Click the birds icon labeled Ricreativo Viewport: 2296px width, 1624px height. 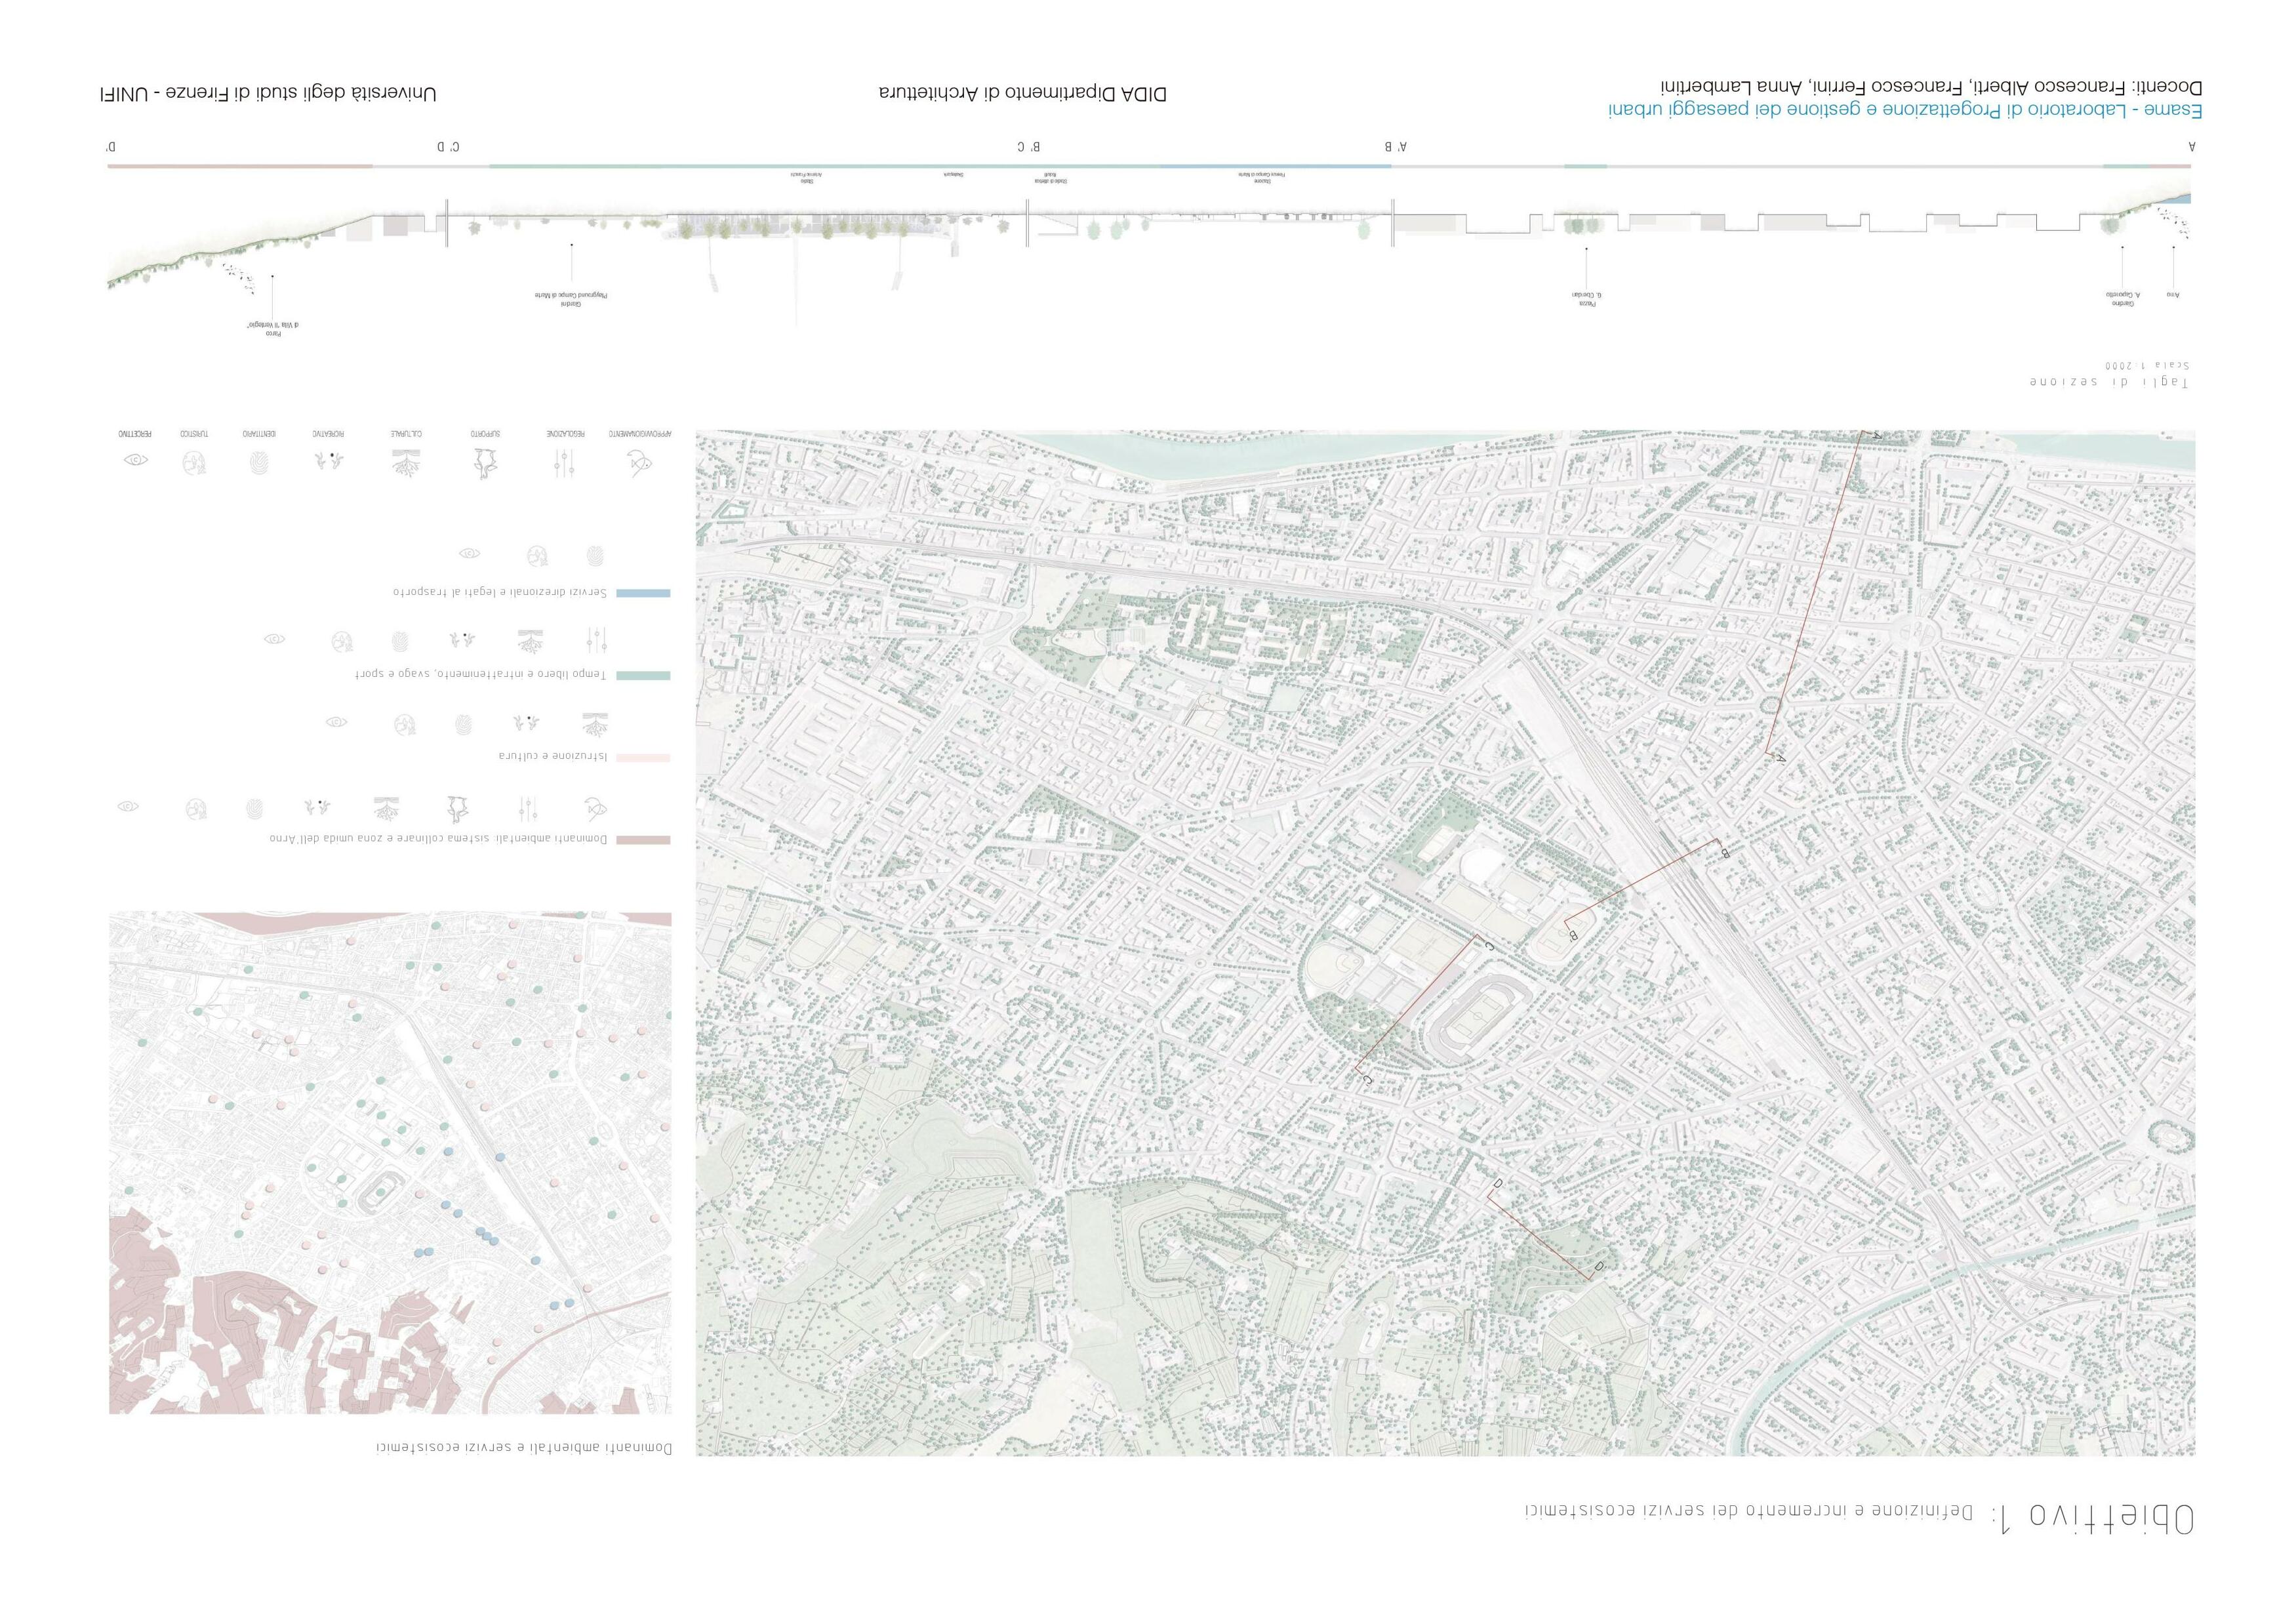tap(329, 460)
